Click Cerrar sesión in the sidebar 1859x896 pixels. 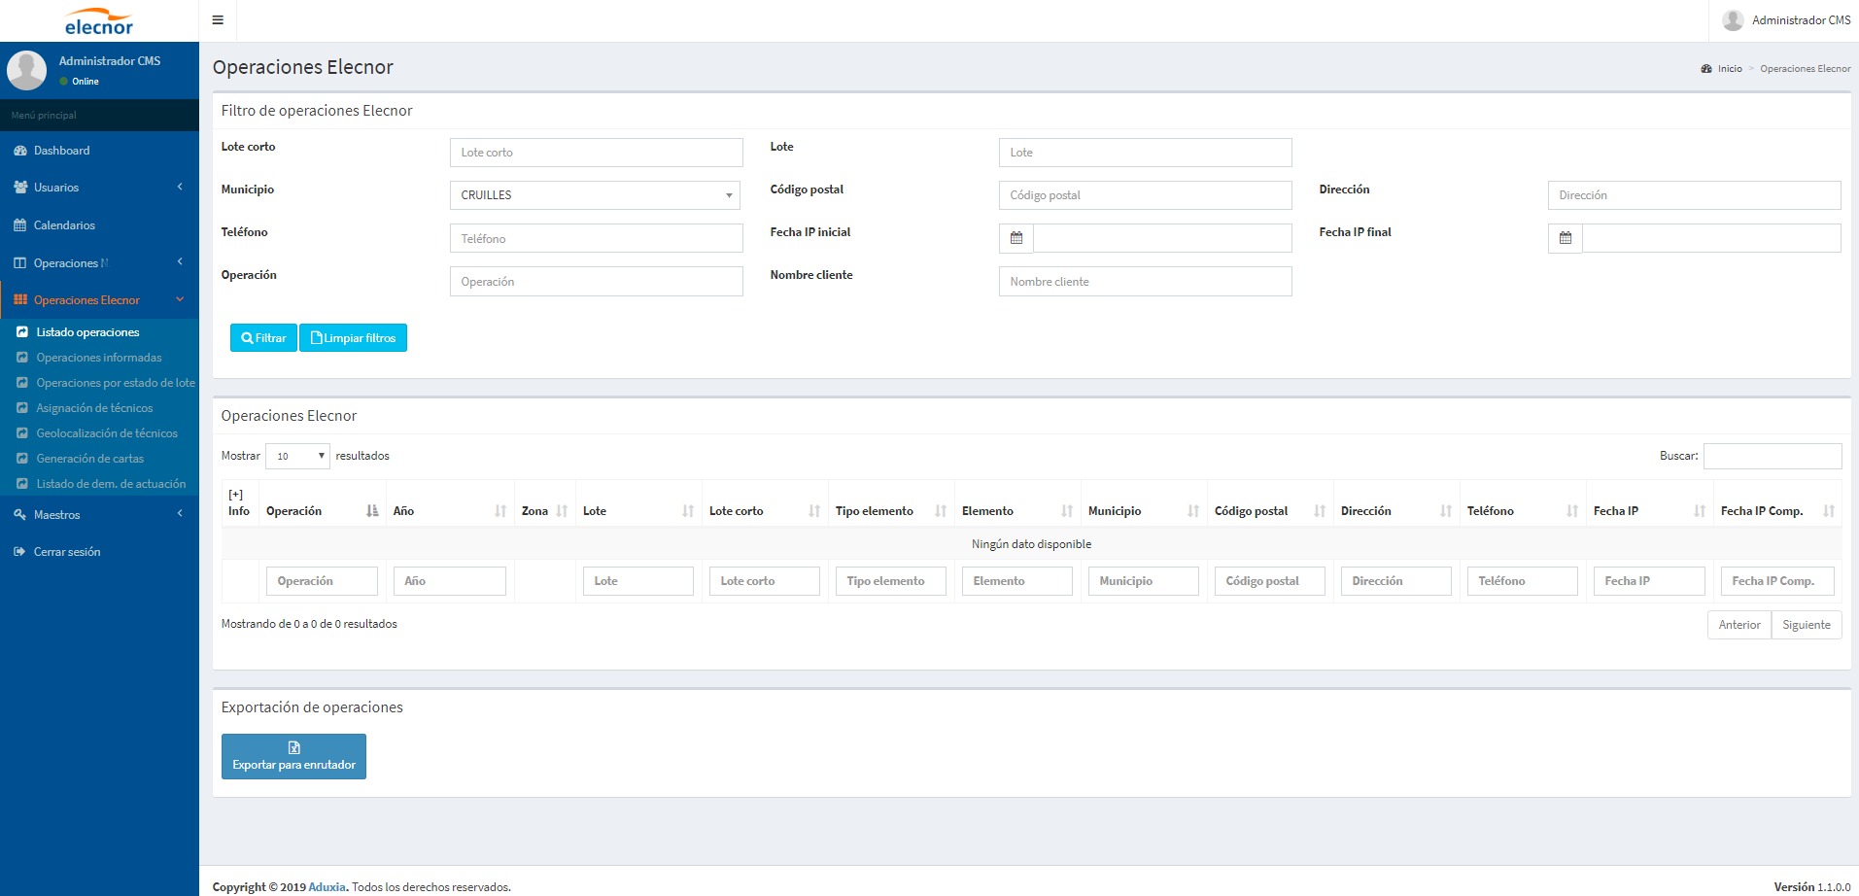pos(99,552)
